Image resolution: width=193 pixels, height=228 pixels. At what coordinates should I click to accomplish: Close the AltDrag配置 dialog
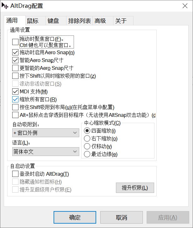[x=185, y=6]
